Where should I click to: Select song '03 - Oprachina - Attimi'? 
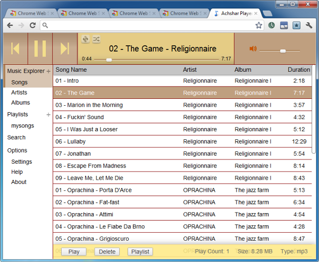pyautogui.click(x=182, y=214)
